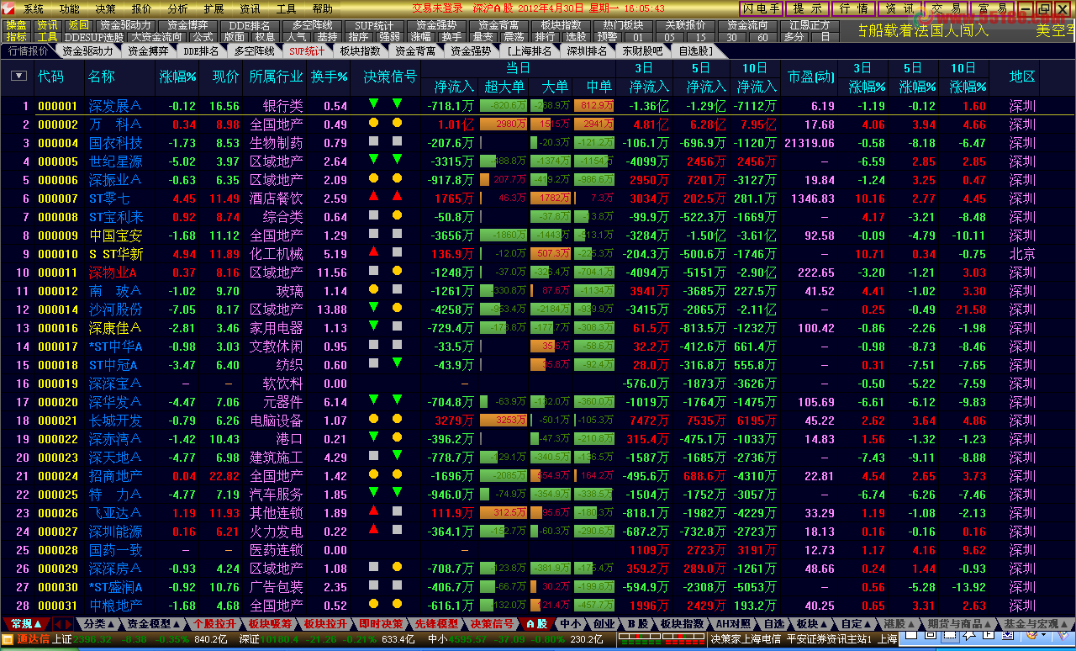Open the 决策 menu
The image size is (1076, 651).
(x=106, y=8)
